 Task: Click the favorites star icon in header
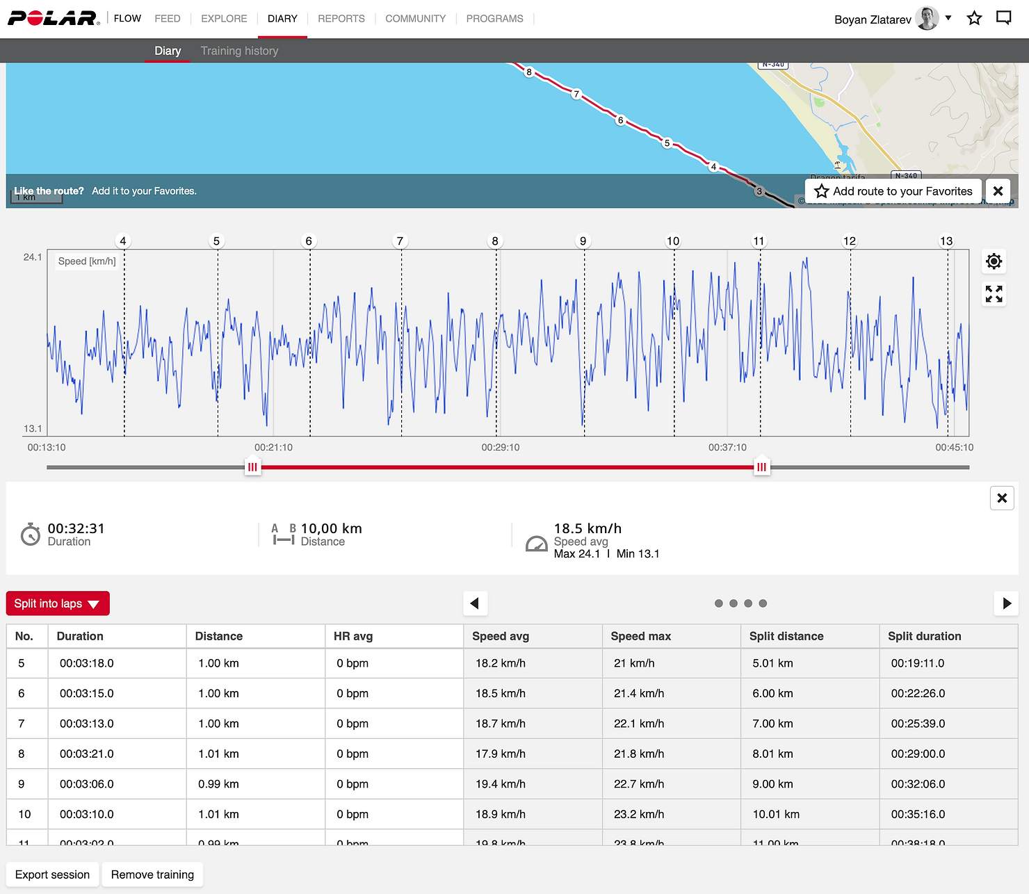(974, 18)
